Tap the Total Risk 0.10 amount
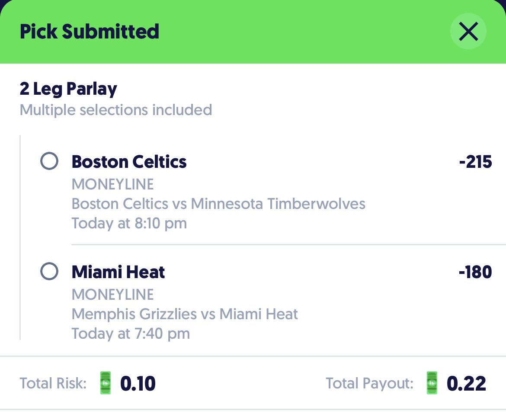 point(138,384)
